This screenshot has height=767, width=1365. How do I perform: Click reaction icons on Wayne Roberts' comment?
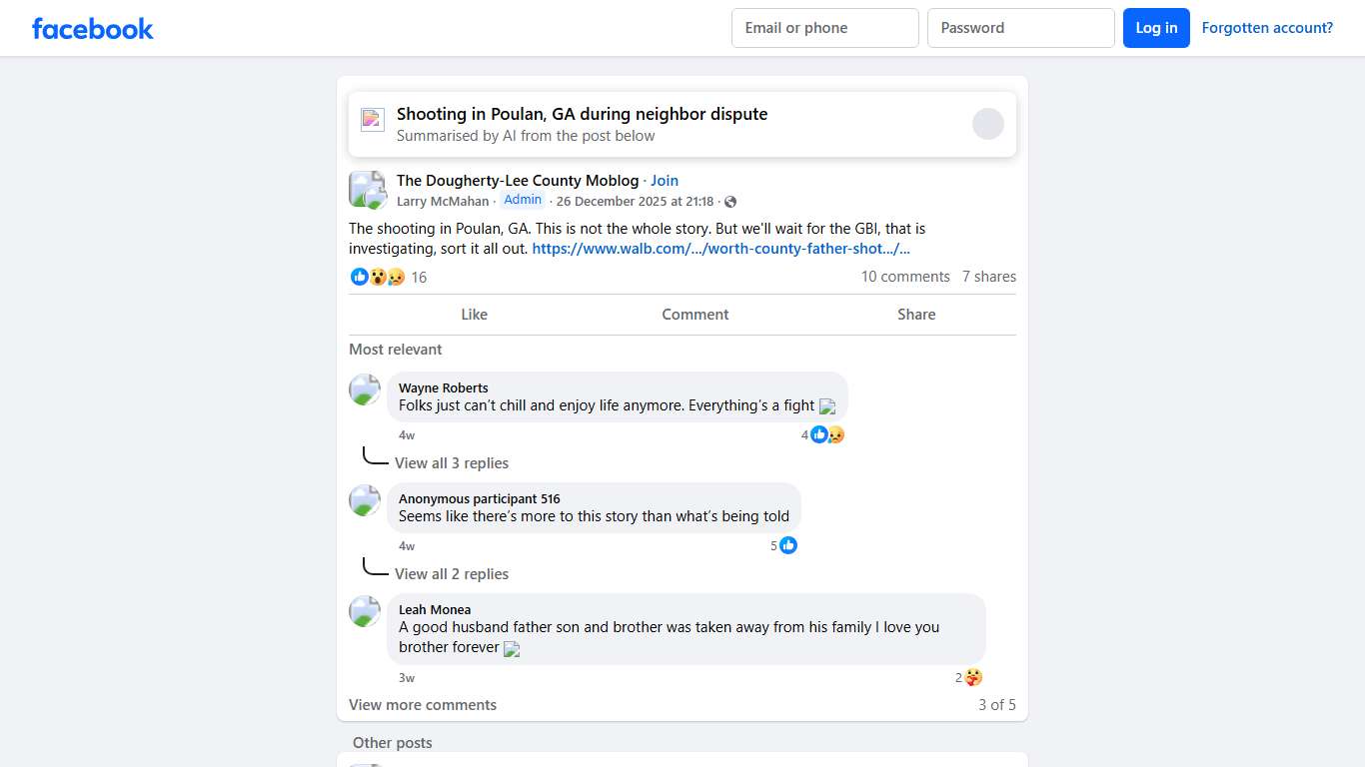tap(827, 434)
